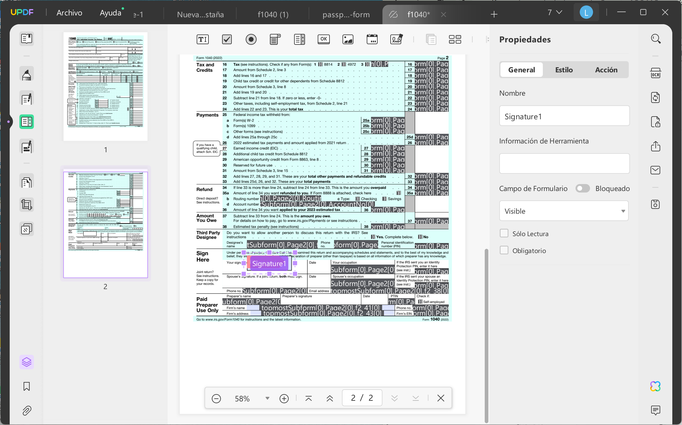
Task: Open the Archivo menu
Action: (69, 13)
